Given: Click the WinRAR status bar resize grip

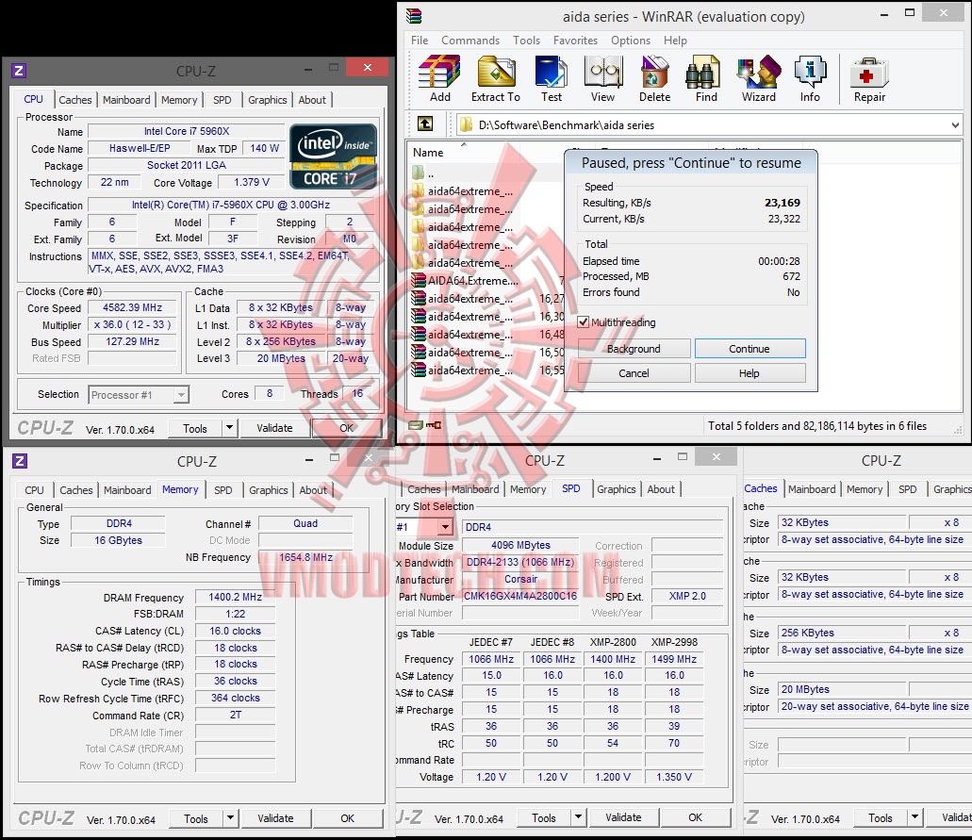Looking at the screenshot, I should (959, 429).
